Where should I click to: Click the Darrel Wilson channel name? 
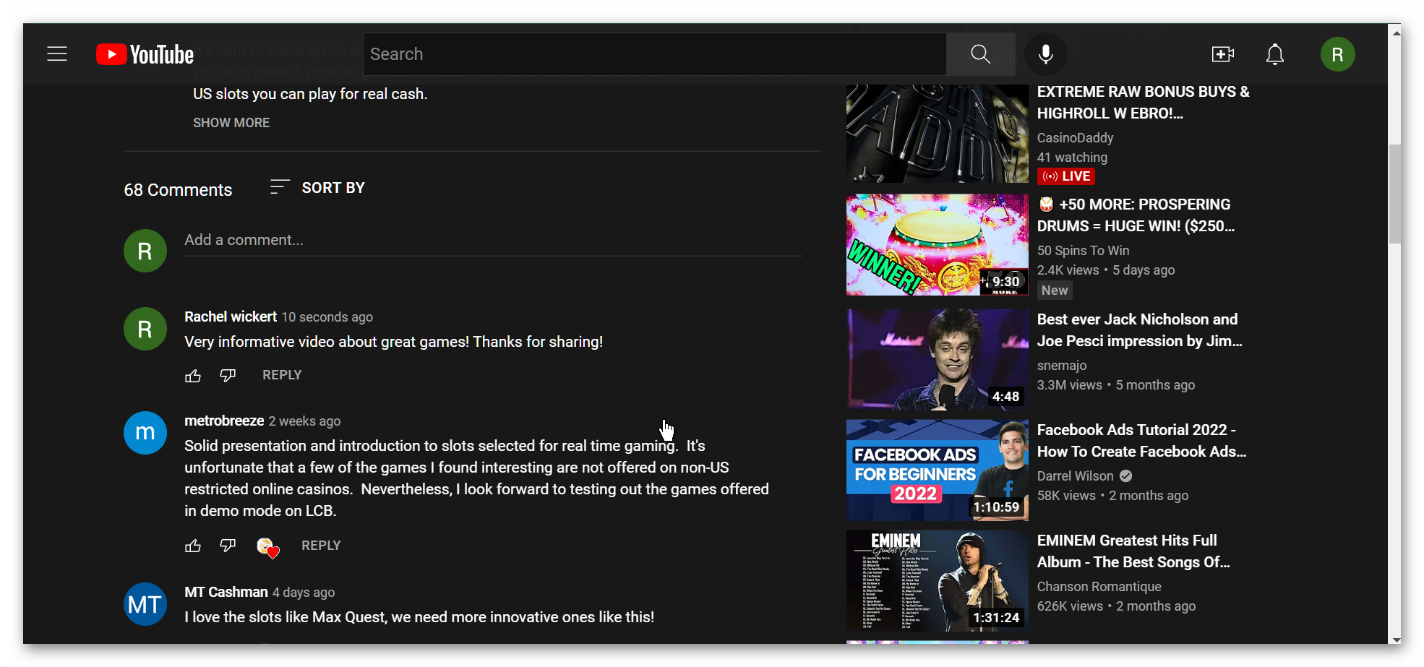pyautogui.click(x=1076, y=476)
